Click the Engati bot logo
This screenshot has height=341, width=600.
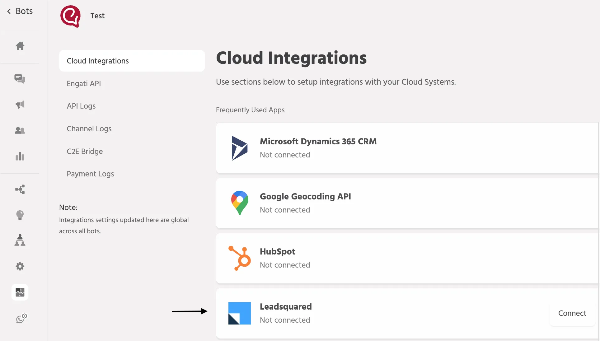coord(70,16)
